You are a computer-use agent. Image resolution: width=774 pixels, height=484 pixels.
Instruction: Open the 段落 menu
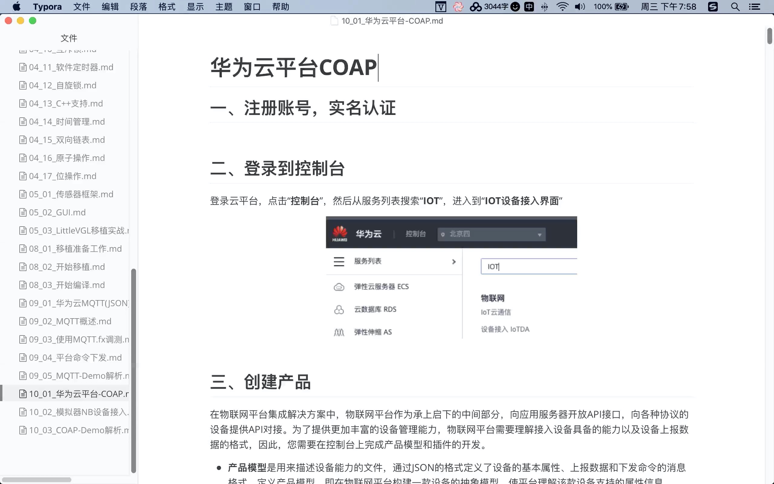point(138,7)
